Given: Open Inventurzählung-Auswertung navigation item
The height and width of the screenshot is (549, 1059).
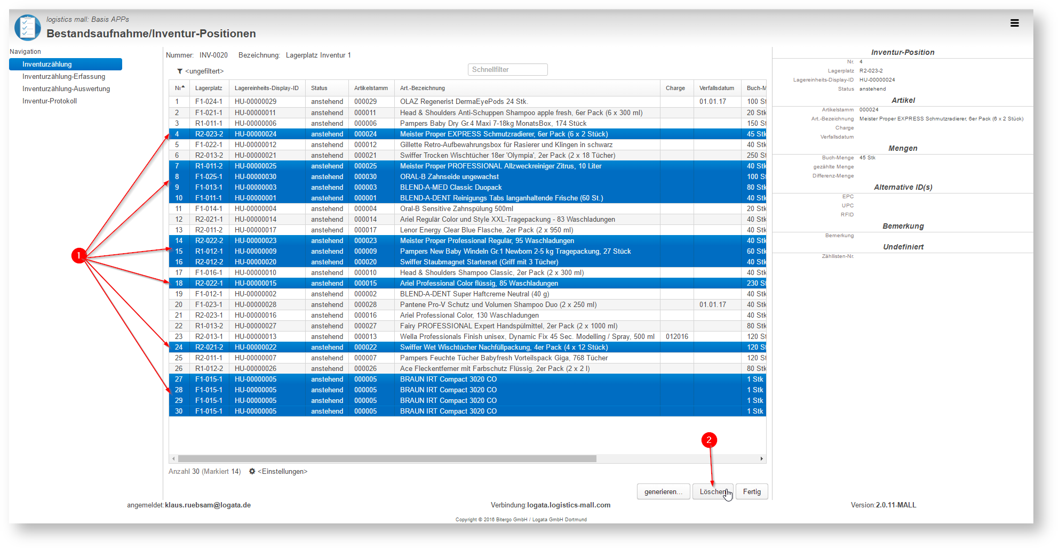Looking at the screenshot, I should point(66,88).
